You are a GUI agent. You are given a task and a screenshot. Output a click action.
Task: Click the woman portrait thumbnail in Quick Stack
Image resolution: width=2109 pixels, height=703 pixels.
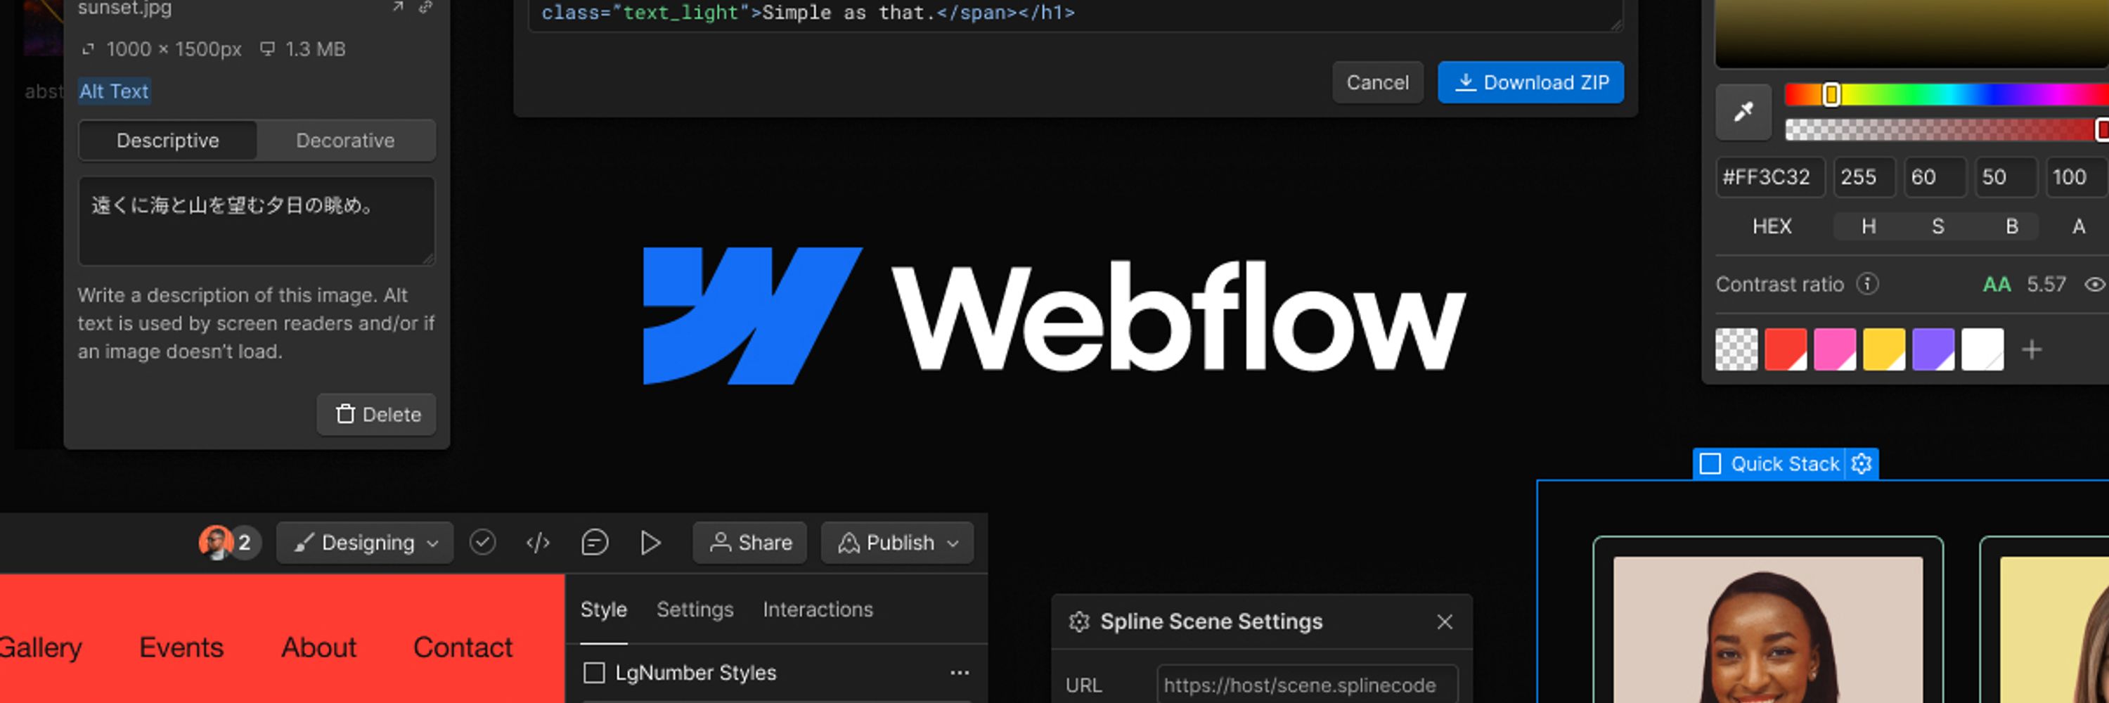(x=1767, y=629)
